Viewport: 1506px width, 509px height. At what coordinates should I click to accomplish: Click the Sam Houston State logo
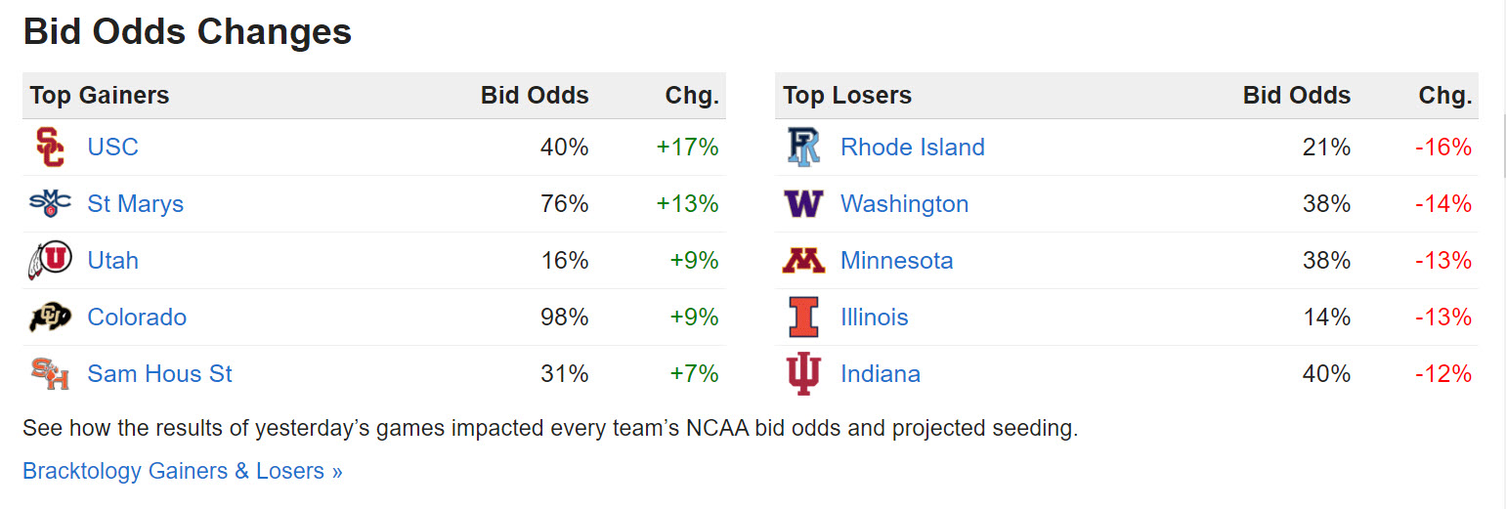tap(50, 374)
